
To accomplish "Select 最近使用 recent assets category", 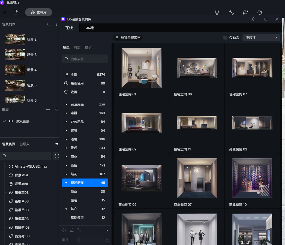I will [85, 83].
